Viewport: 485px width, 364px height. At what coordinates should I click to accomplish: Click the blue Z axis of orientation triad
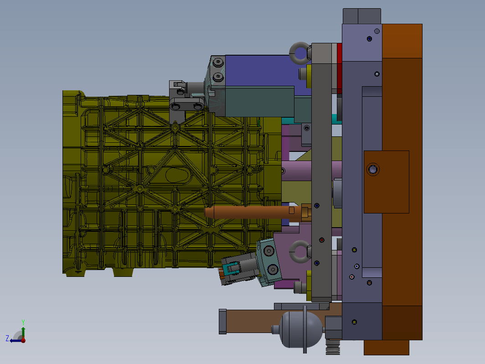click(x=15, y=341)
